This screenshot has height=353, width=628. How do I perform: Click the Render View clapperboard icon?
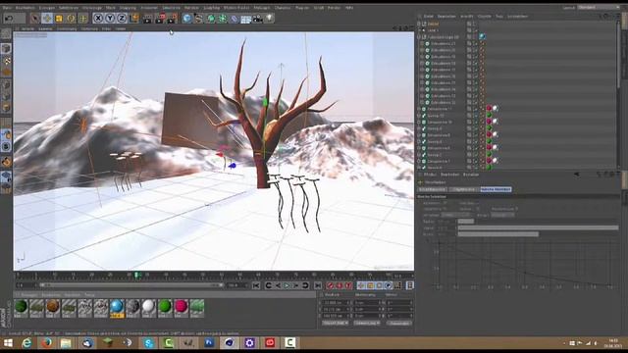[x=147, y=18]
